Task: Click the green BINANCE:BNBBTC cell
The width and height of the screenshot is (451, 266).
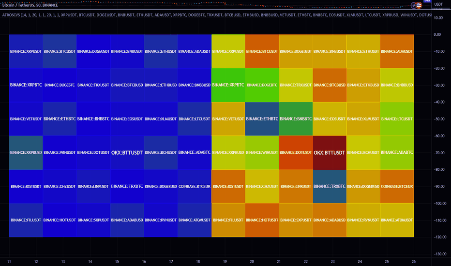Action: point(296,119)
